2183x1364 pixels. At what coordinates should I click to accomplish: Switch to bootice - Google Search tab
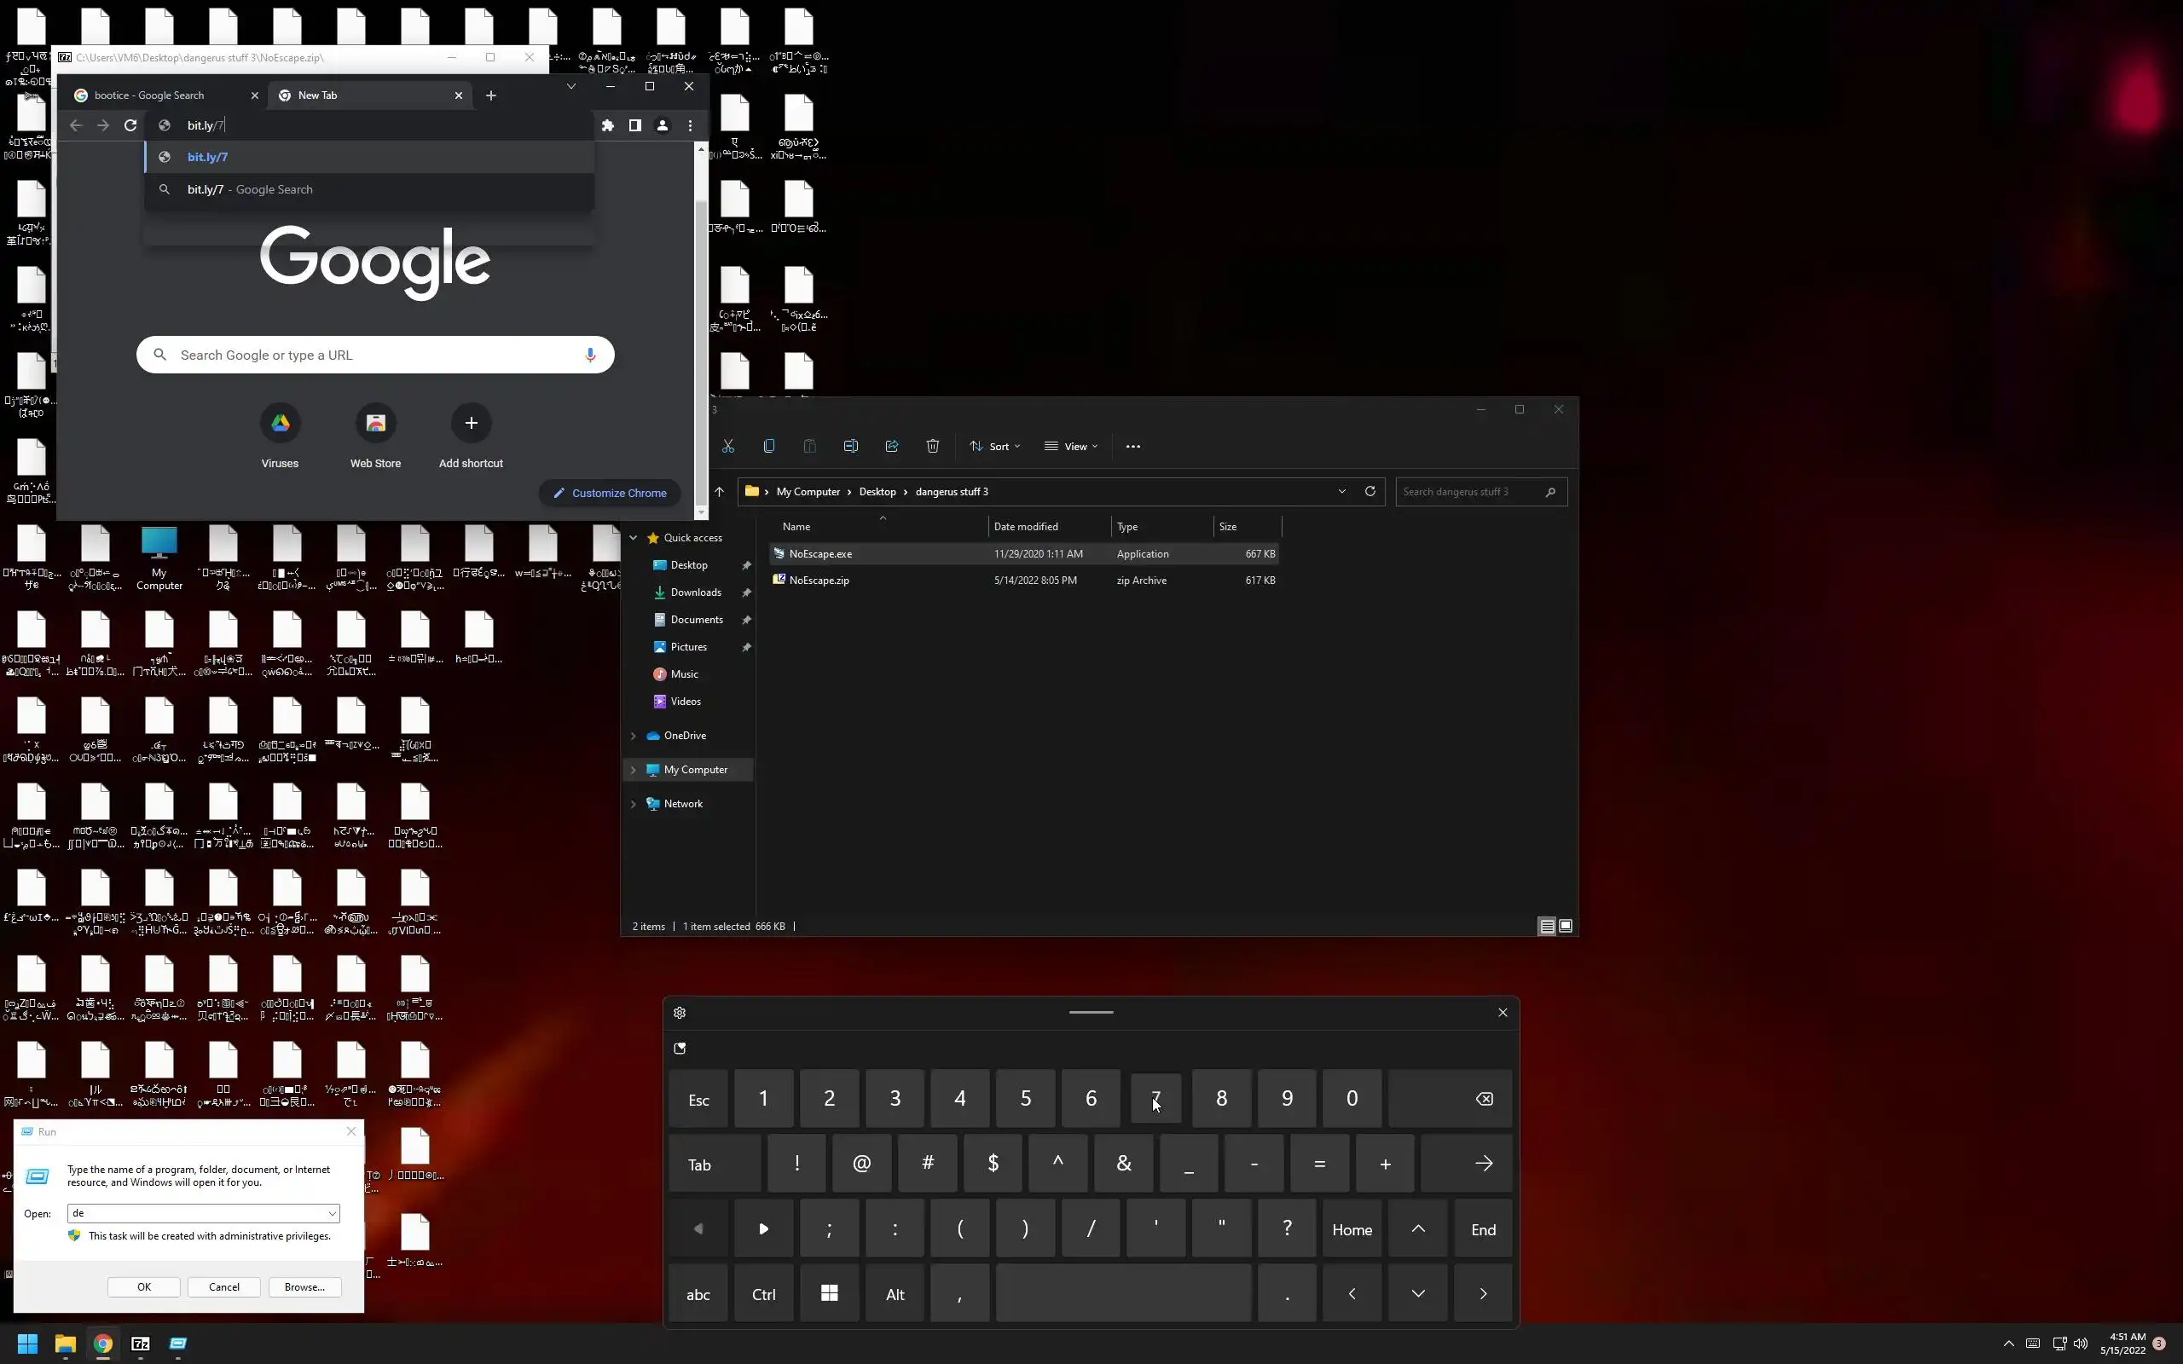pyautogui.click(x=151, y=95)
